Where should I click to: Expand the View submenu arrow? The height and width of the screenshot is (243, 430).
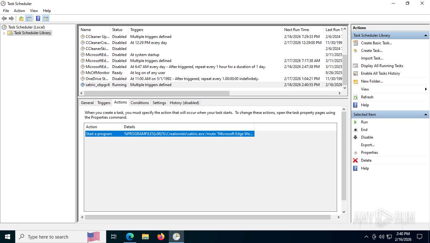click(x=426, y=89)
